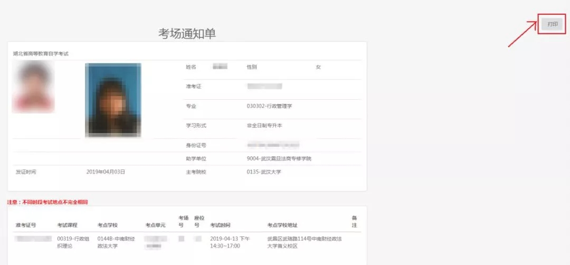Select the major 030302-行政管理学
This screenshot has width=570, height=265.
[269, 106]
